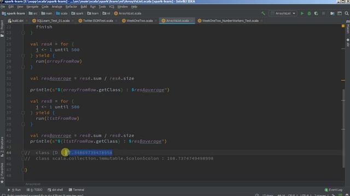
Task: Click the Run with Coverage icon
Action: 316,13
